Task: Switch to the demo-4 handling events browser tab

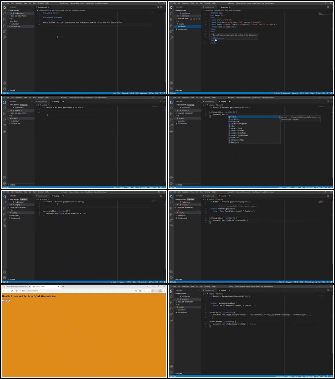Action: click(17, 287)
